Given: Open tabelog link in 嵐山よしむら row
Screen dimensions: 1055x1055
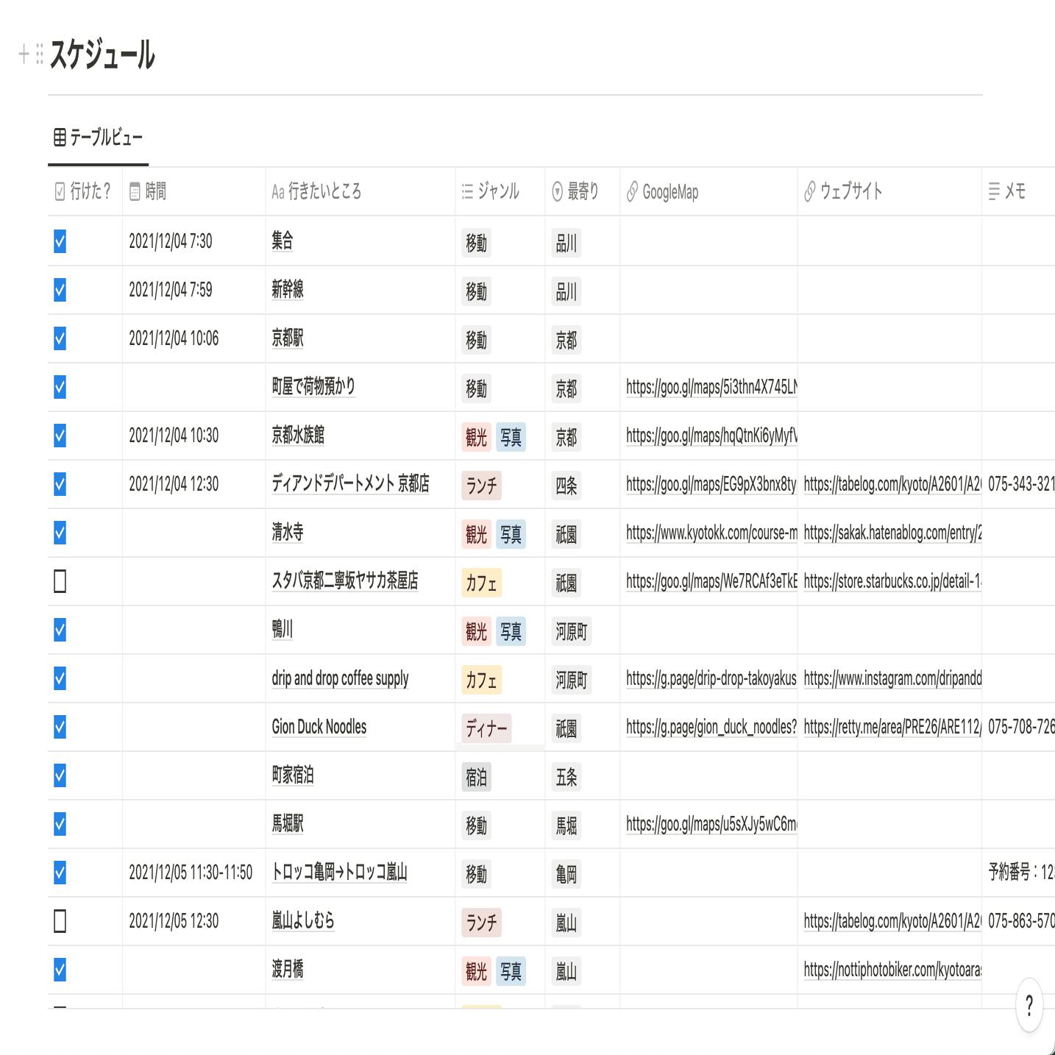Looking at the screenshot, I should click(892, 921).
